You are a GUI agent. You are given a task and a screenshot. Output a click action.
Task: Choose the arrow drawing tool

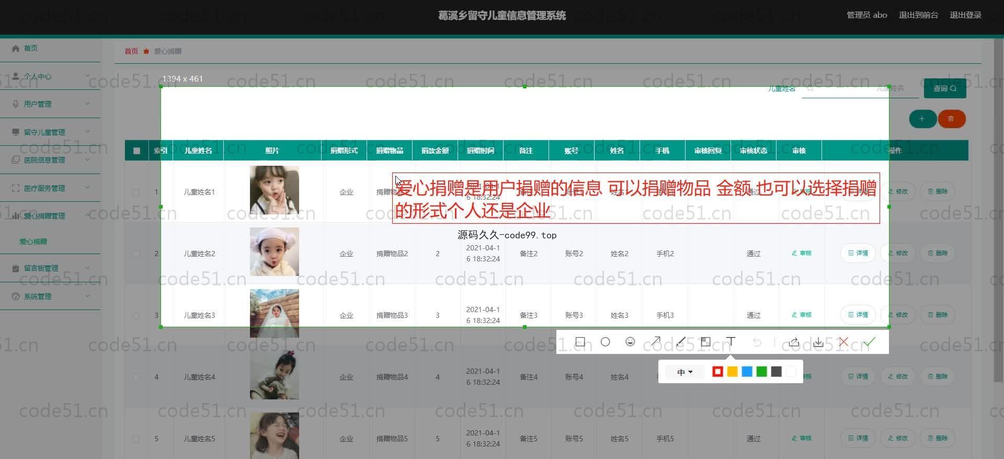pos(656,342)
